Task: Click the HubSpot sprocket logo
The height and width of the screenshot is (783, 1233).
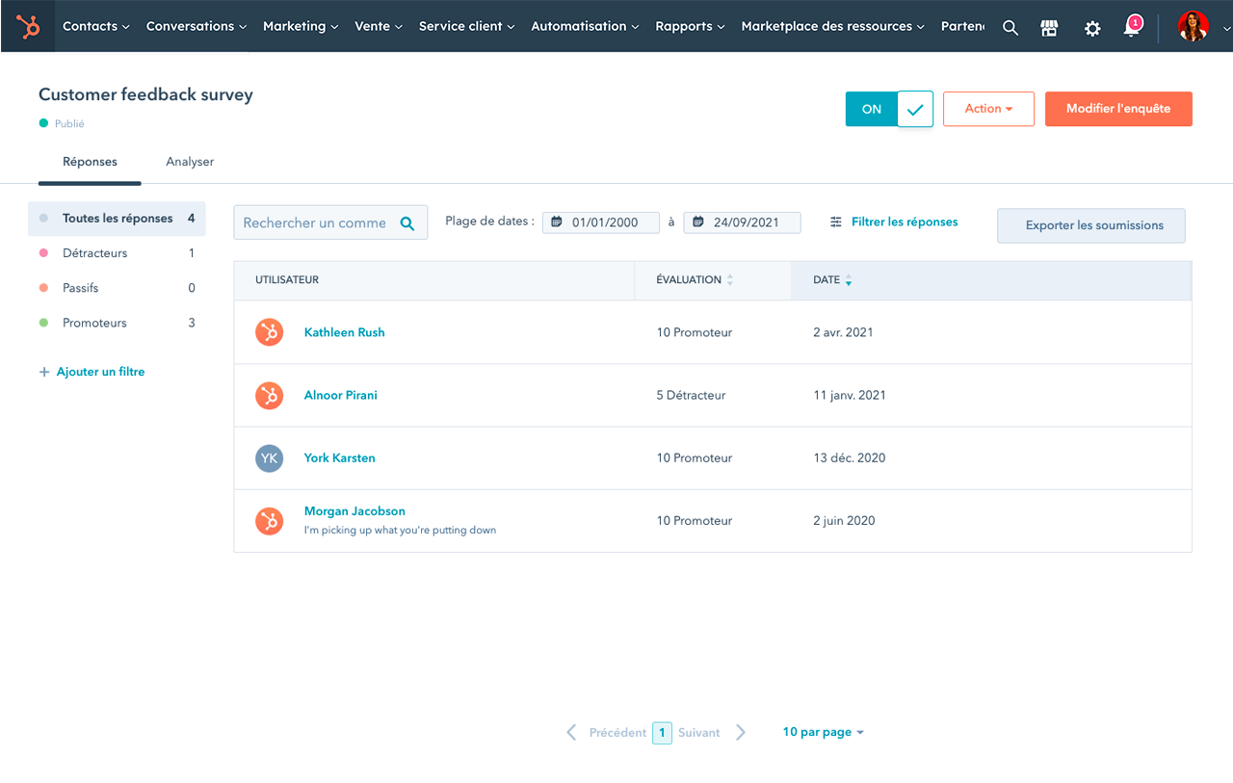Action: click(x=28, y=27)
